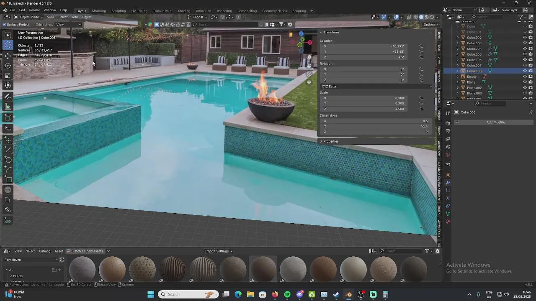Viewport: 536px width, 301px height.
Task: Open the Object Mode dropdown
Action: [x=28, y=17]
